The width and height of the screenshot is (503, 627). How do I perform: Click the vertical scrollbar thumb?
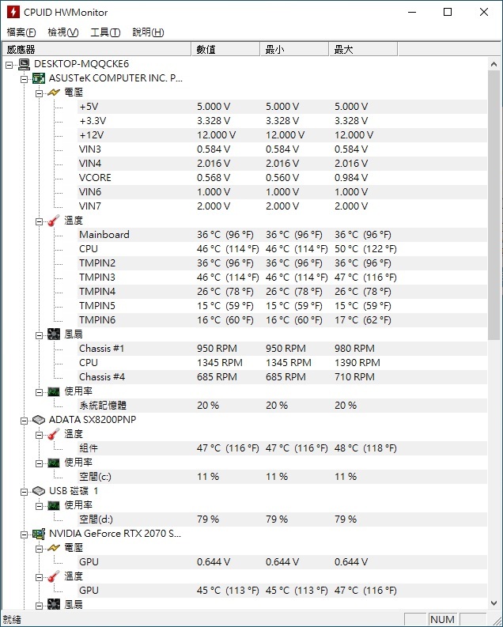[494, 205]
